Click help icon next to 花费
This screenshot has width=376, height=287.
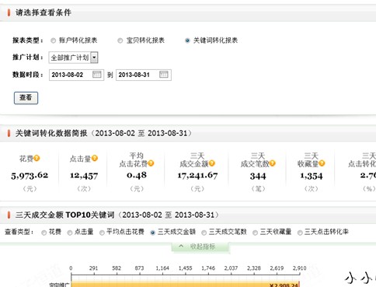(37, 158)
